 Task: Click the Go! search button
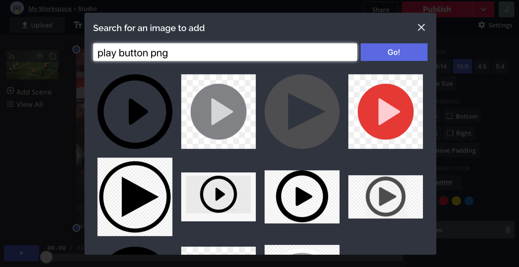[x=394, y=52]
